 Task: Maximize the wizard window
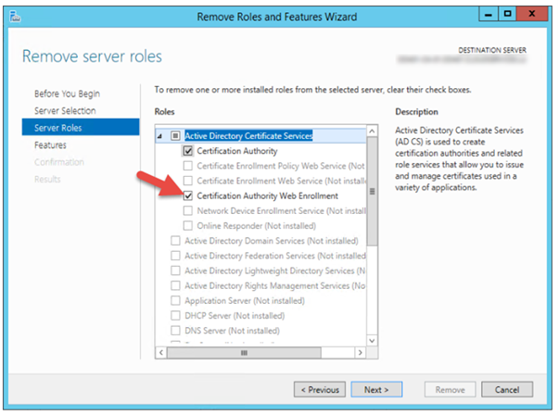pyautogui.click(x=507, y=14)
